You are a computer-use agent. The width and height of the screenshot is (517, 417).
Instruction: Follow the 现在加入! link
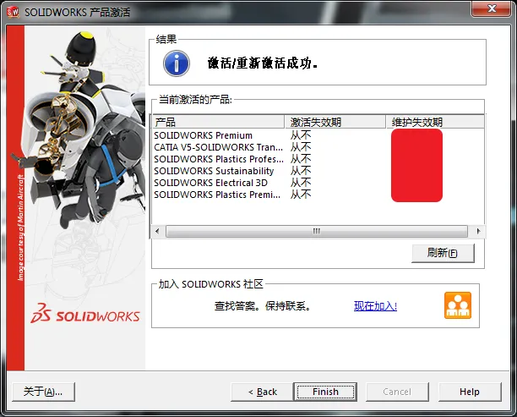(x=375, y=306)
